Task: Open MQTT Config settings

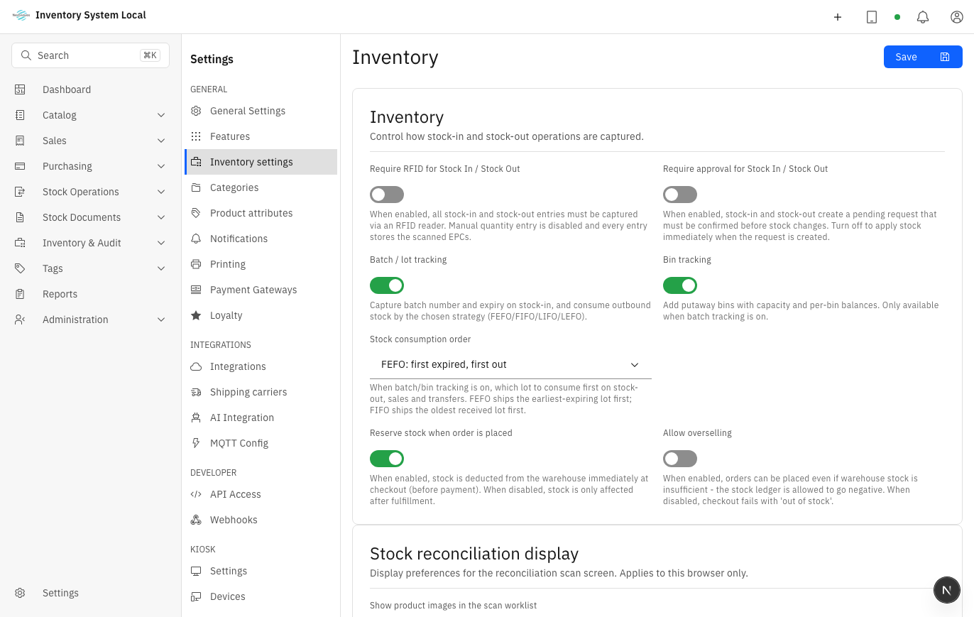Action: tap(261, 443)
